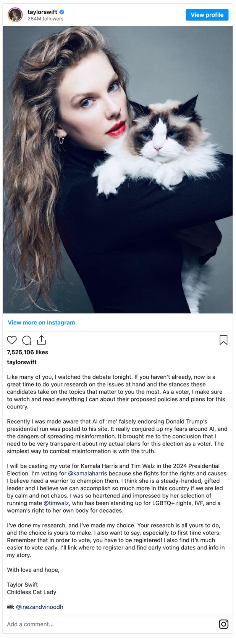
Task: View the 7,525,106 likes count
Action: point(27,352)
